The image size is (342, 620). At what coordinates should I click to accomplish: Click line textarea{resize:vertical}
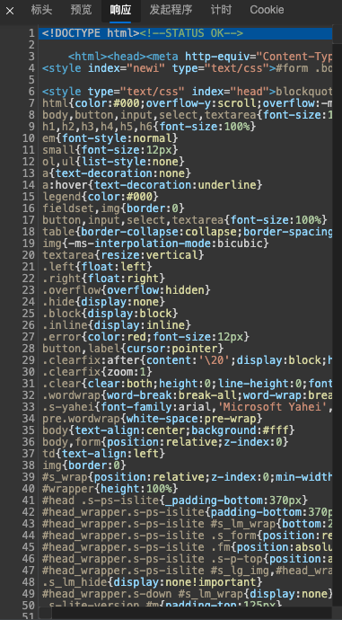[x=123, y=255]
